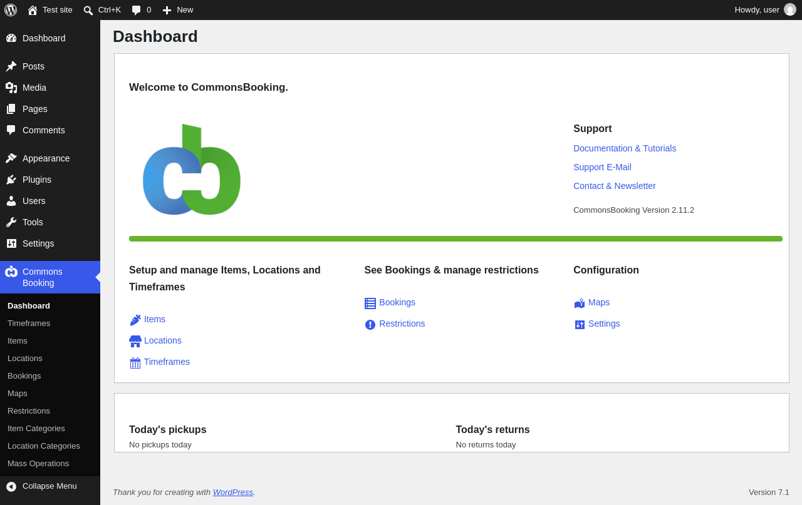Open the Restrictions link in dashboard panel
The height and width of the screenshot is (505, 802).
(x=402, y=324)
